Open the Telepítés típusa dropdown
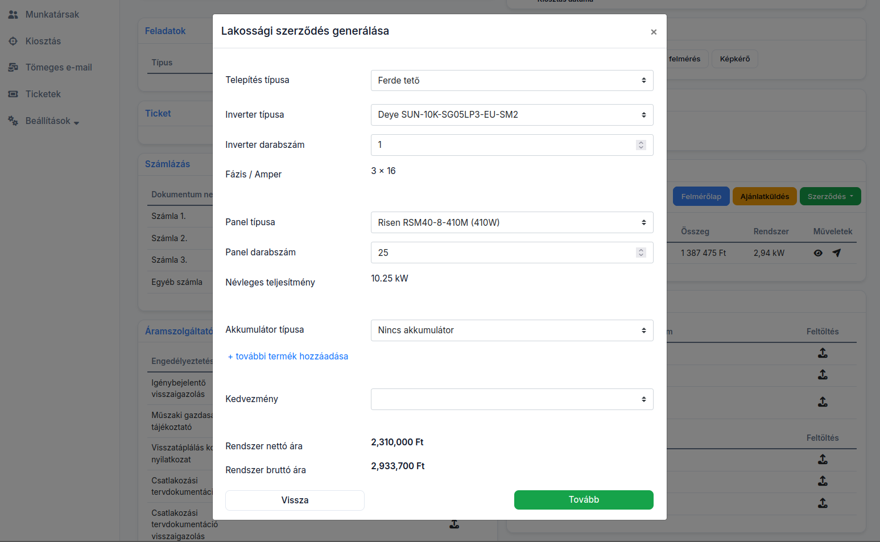880x542 pixels. [511, 81]
